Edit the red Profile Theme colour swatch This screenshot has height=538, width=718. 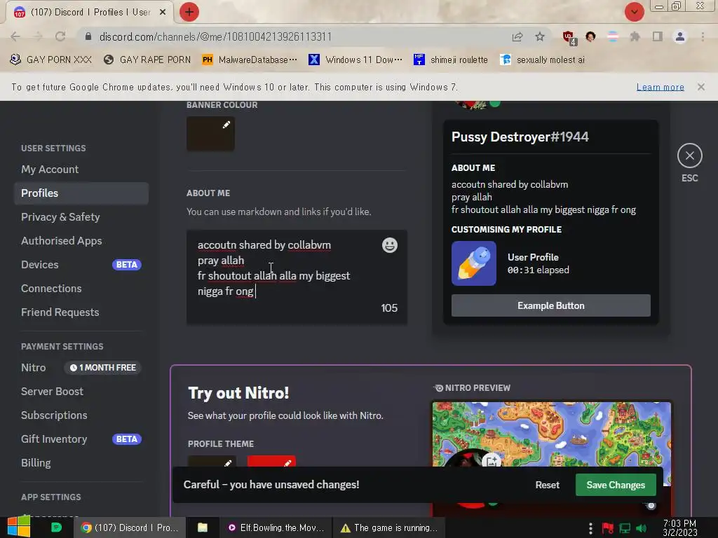tap(271, 461)
